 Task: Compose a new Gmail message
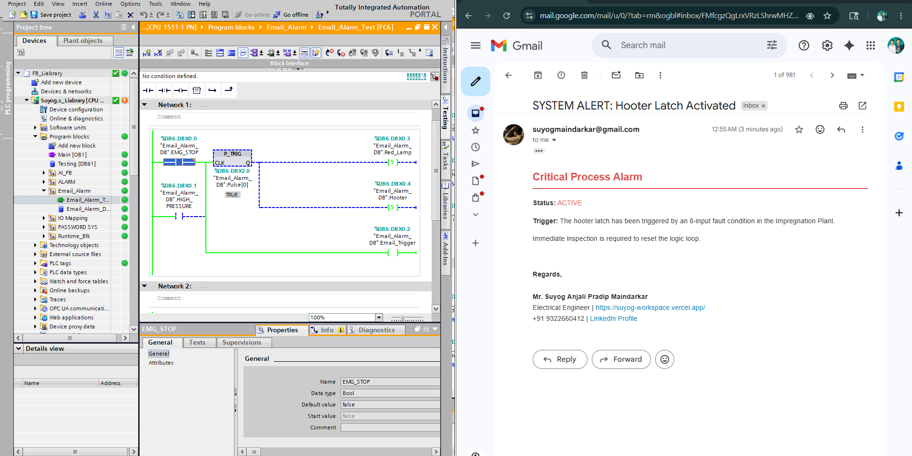476,81
